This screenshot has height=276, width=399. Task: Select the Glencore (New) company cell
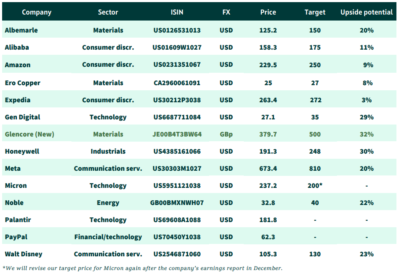tap(30, 134)
